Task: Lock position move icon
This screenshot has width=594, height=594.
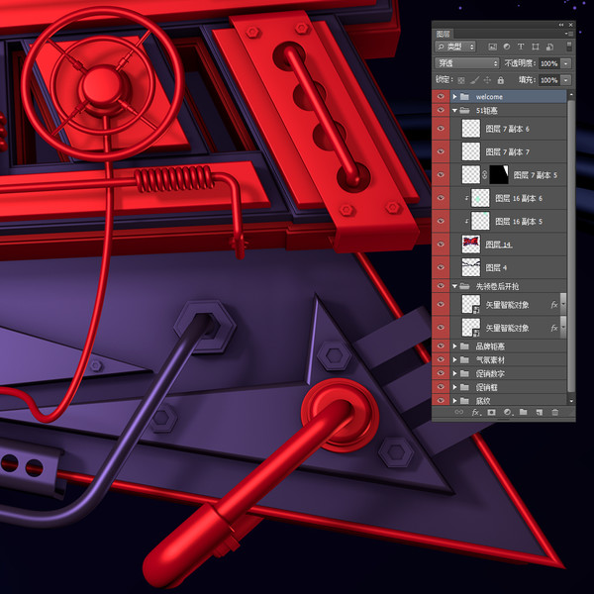Action: tap(487, 80)
